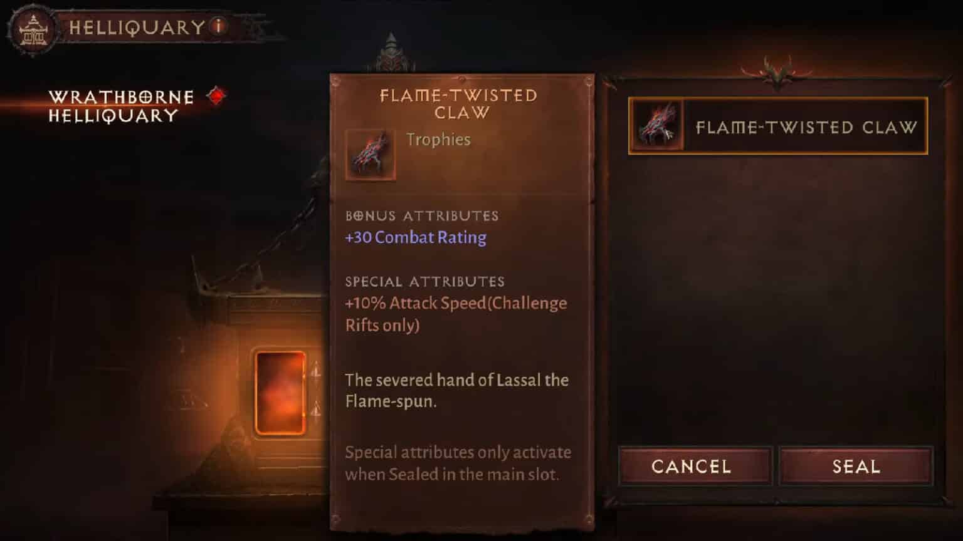Click the claw thumbnail in the trophy list entry
The width and height of the screenshot is (963, 541).
click(x=657, y=126)
